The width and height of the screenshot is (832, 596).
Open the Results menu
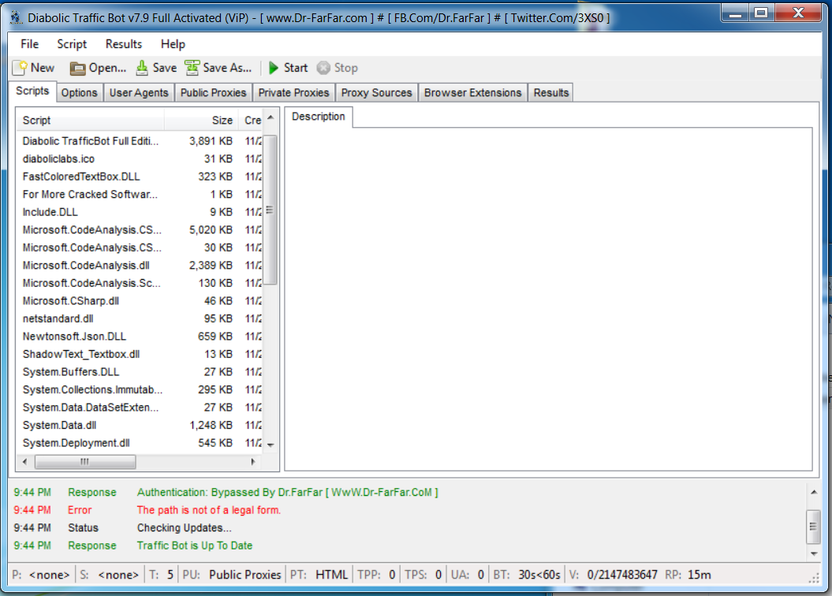pos(123,44)
